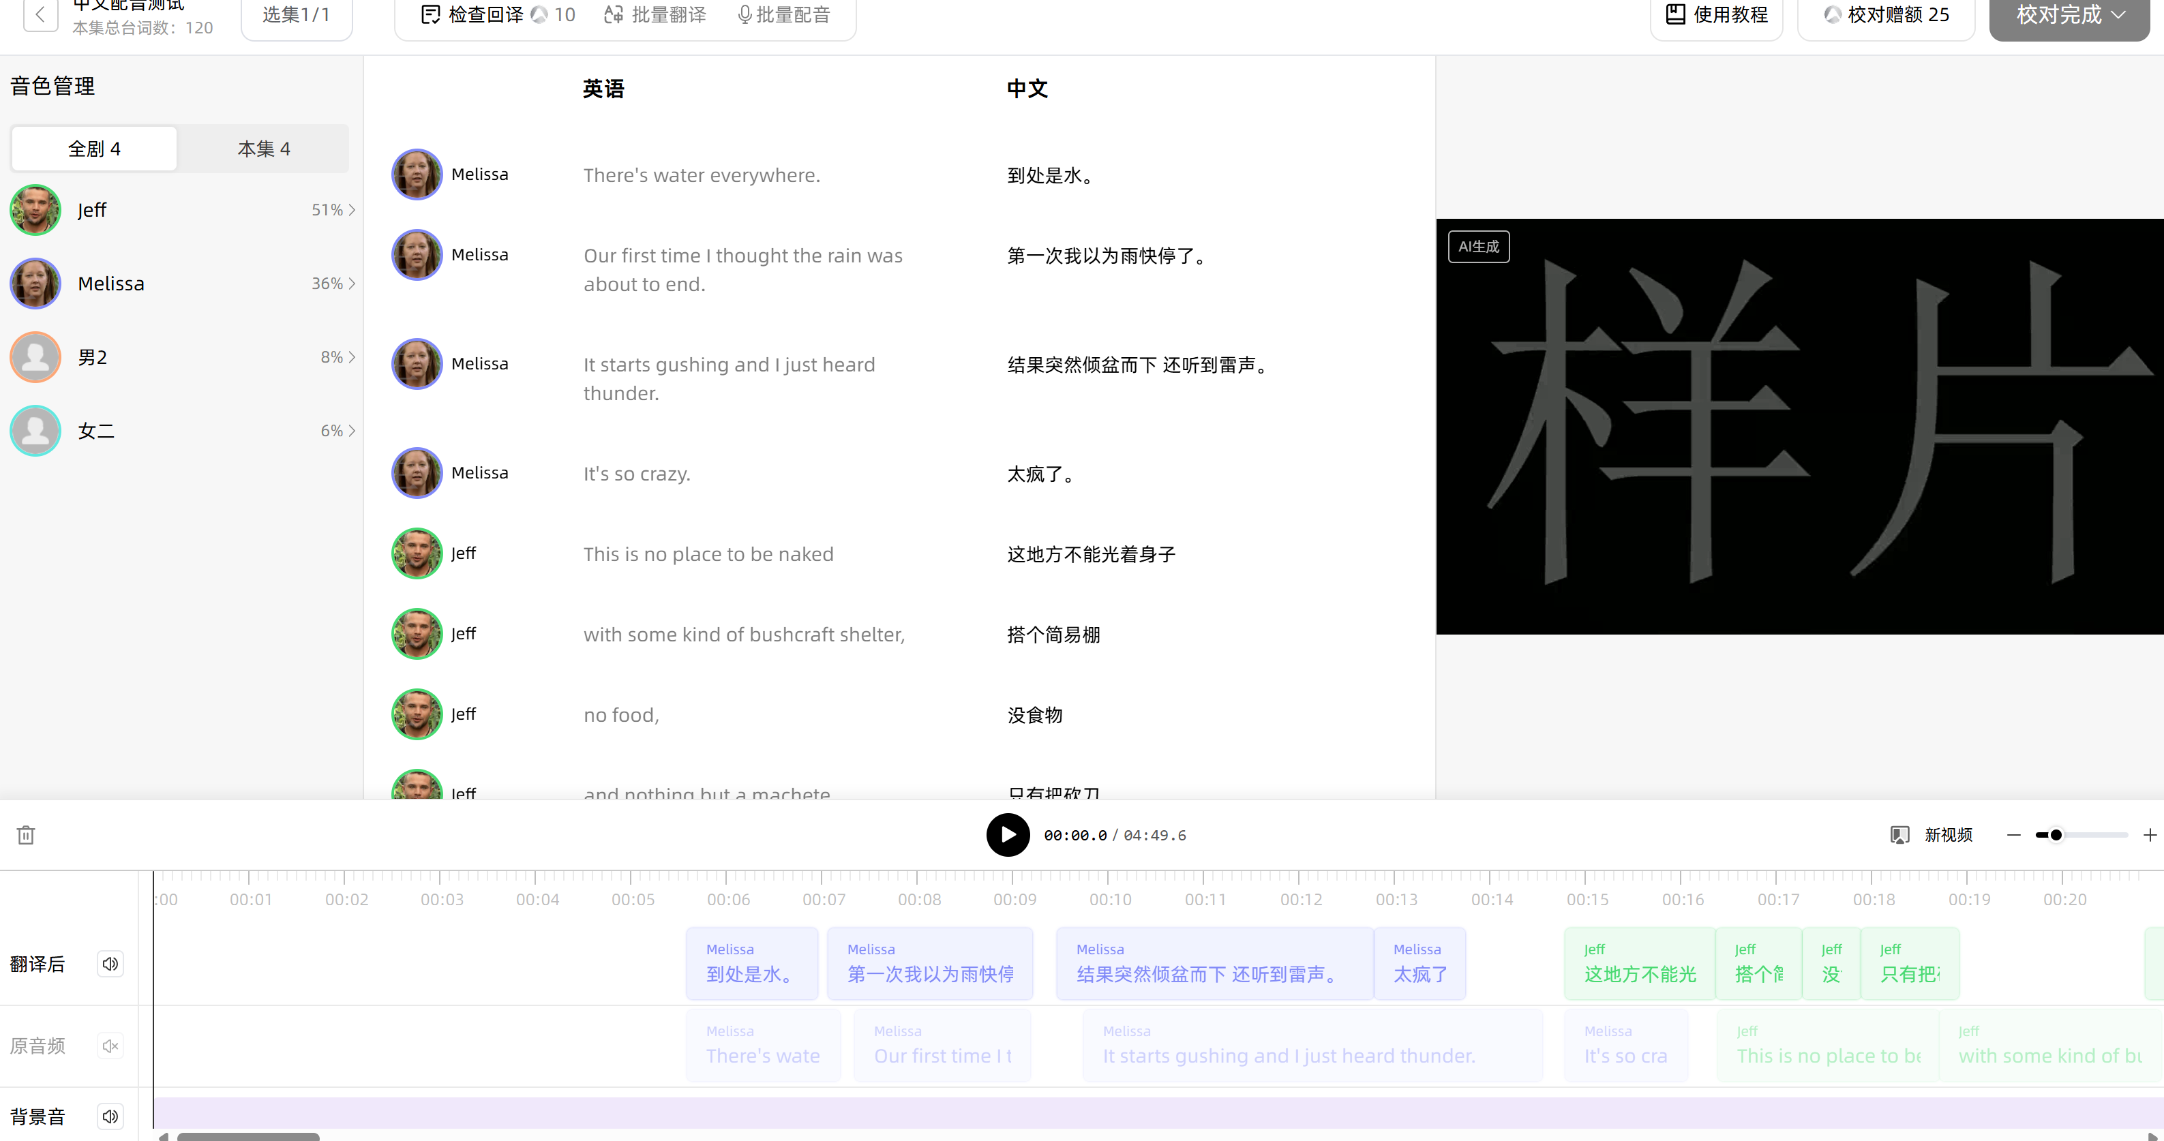Click 批量翻译 batch translate icon
Image resolution: width=2164 pixels, height=1141 pixels.
(x=613, y=14)
